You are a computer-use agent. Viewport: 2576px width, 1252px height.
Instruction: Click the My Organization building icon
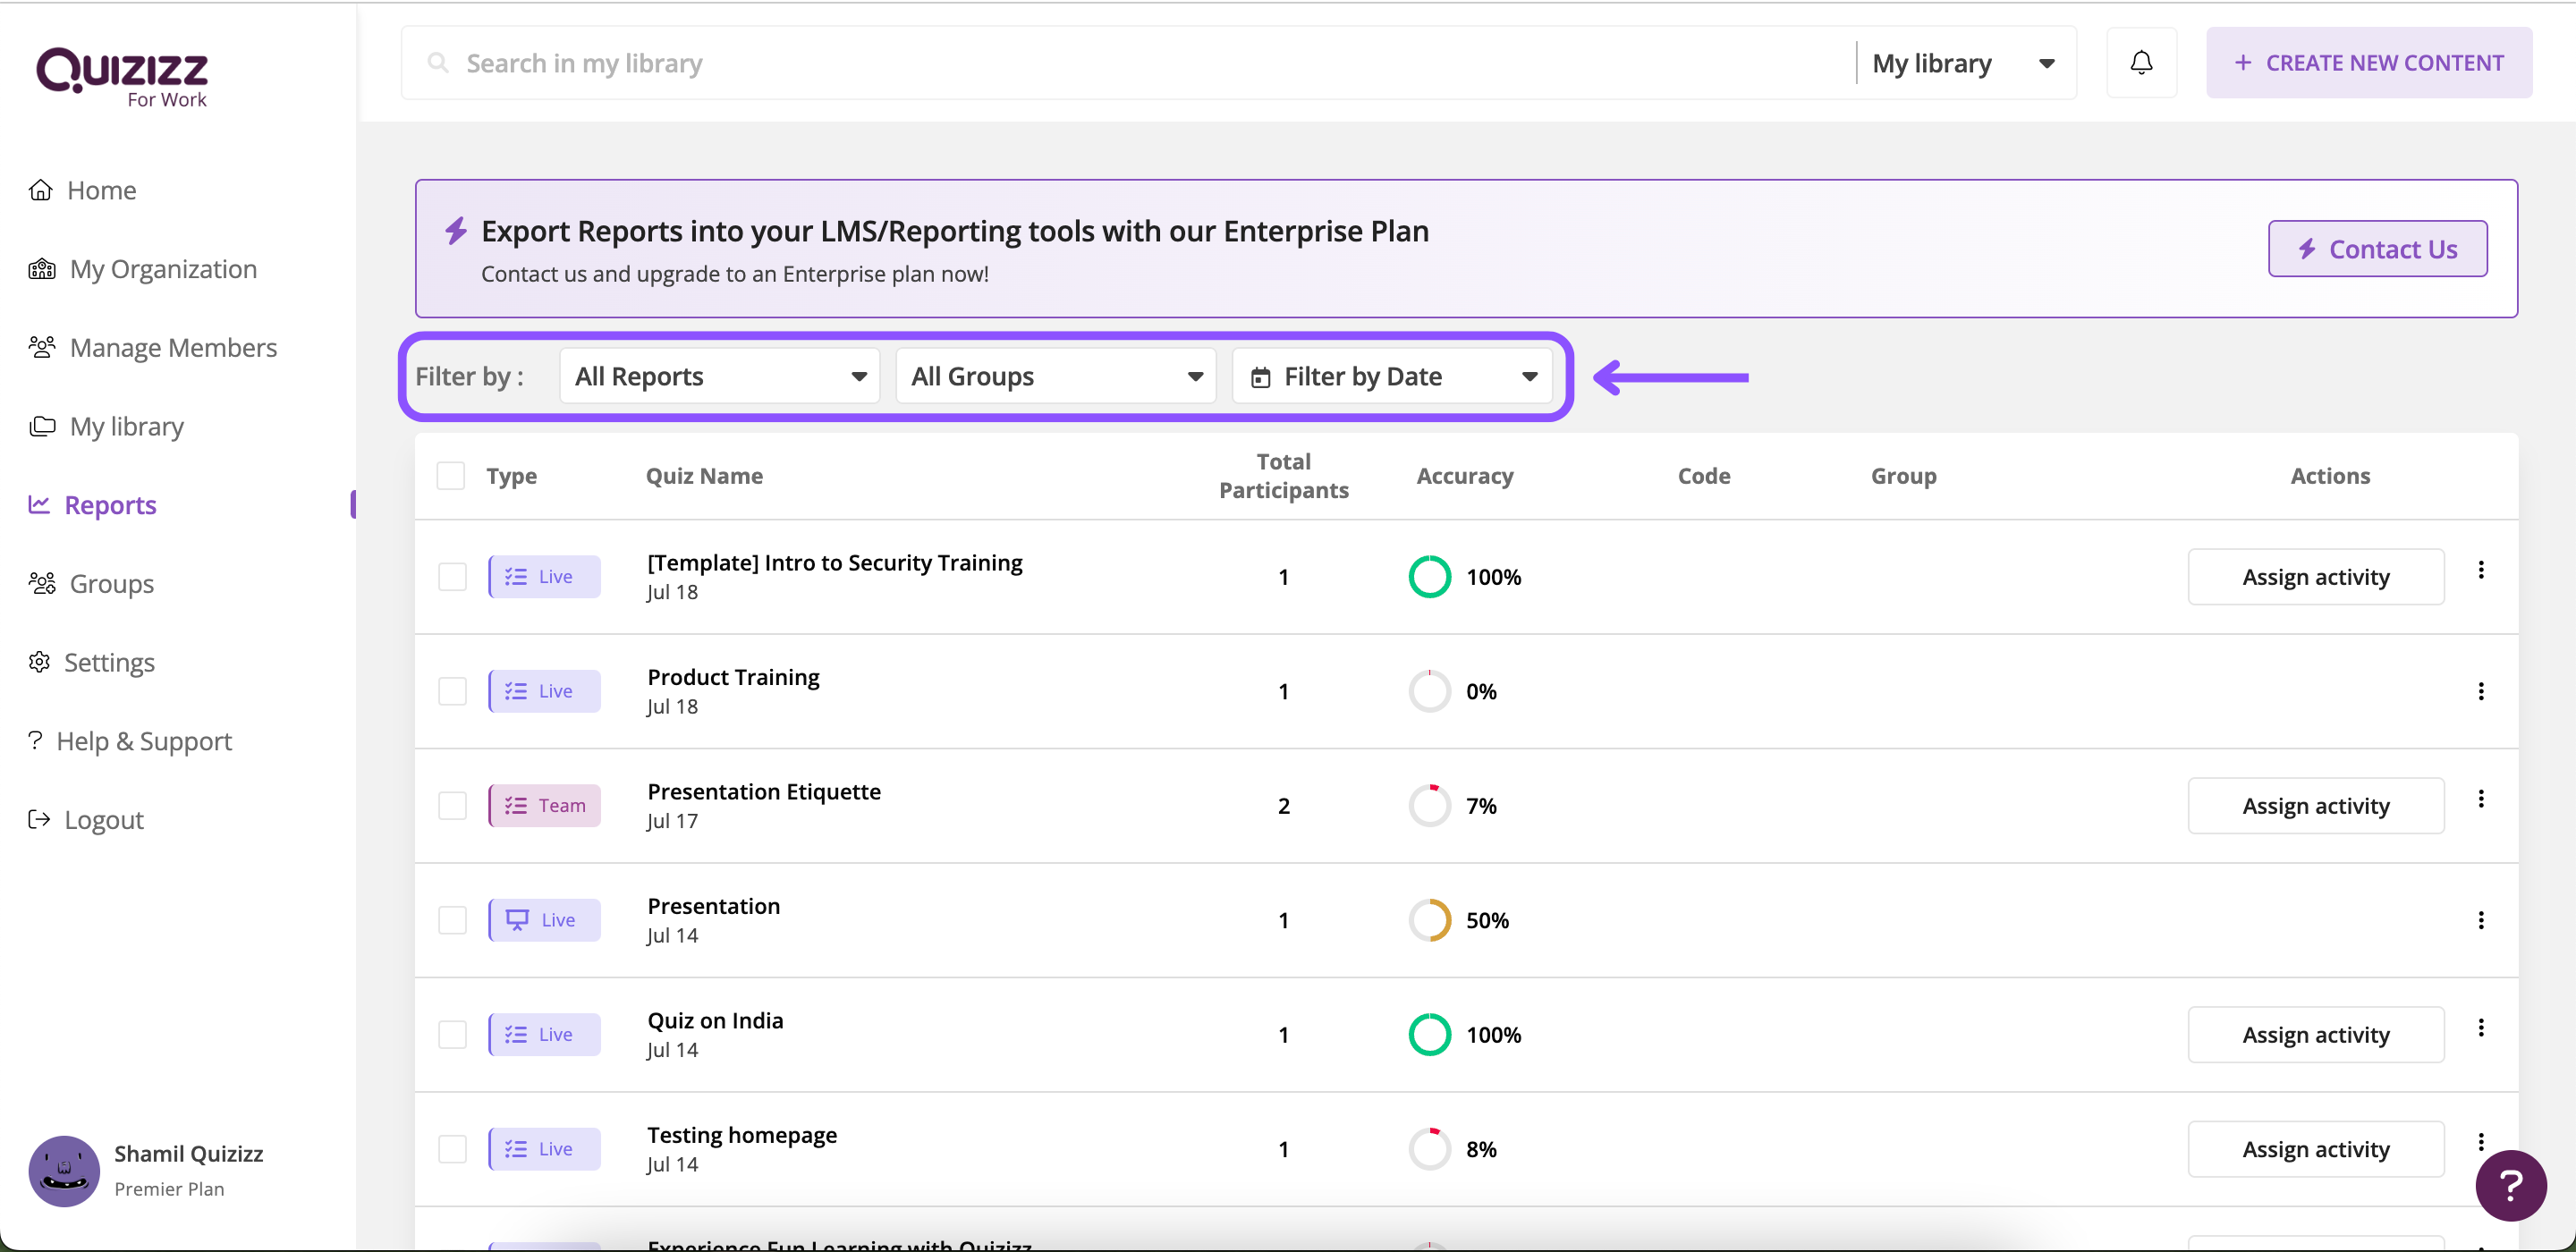(42, 269)
